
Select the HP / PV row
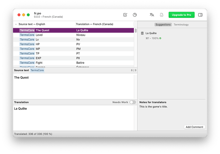point(74,44)
